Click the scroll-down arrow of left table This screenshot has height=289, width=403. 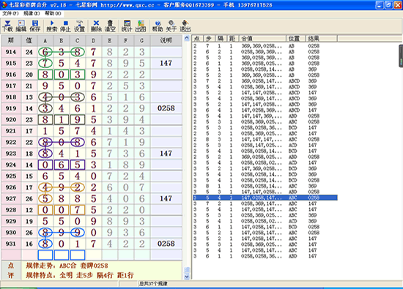[x=187, y=277]
